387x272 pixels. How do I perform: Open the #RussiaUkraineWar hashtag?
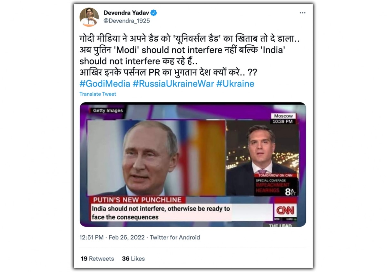click(173, 84)
